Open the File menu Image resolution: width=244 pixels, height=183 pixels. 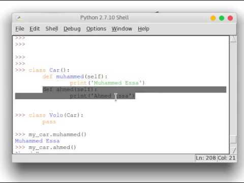tap(20, 29)
